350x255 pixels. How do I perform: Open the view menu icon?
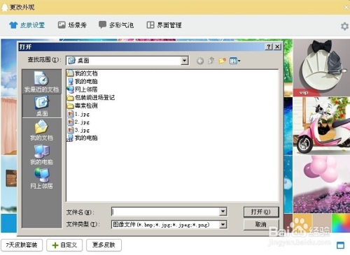234,61
